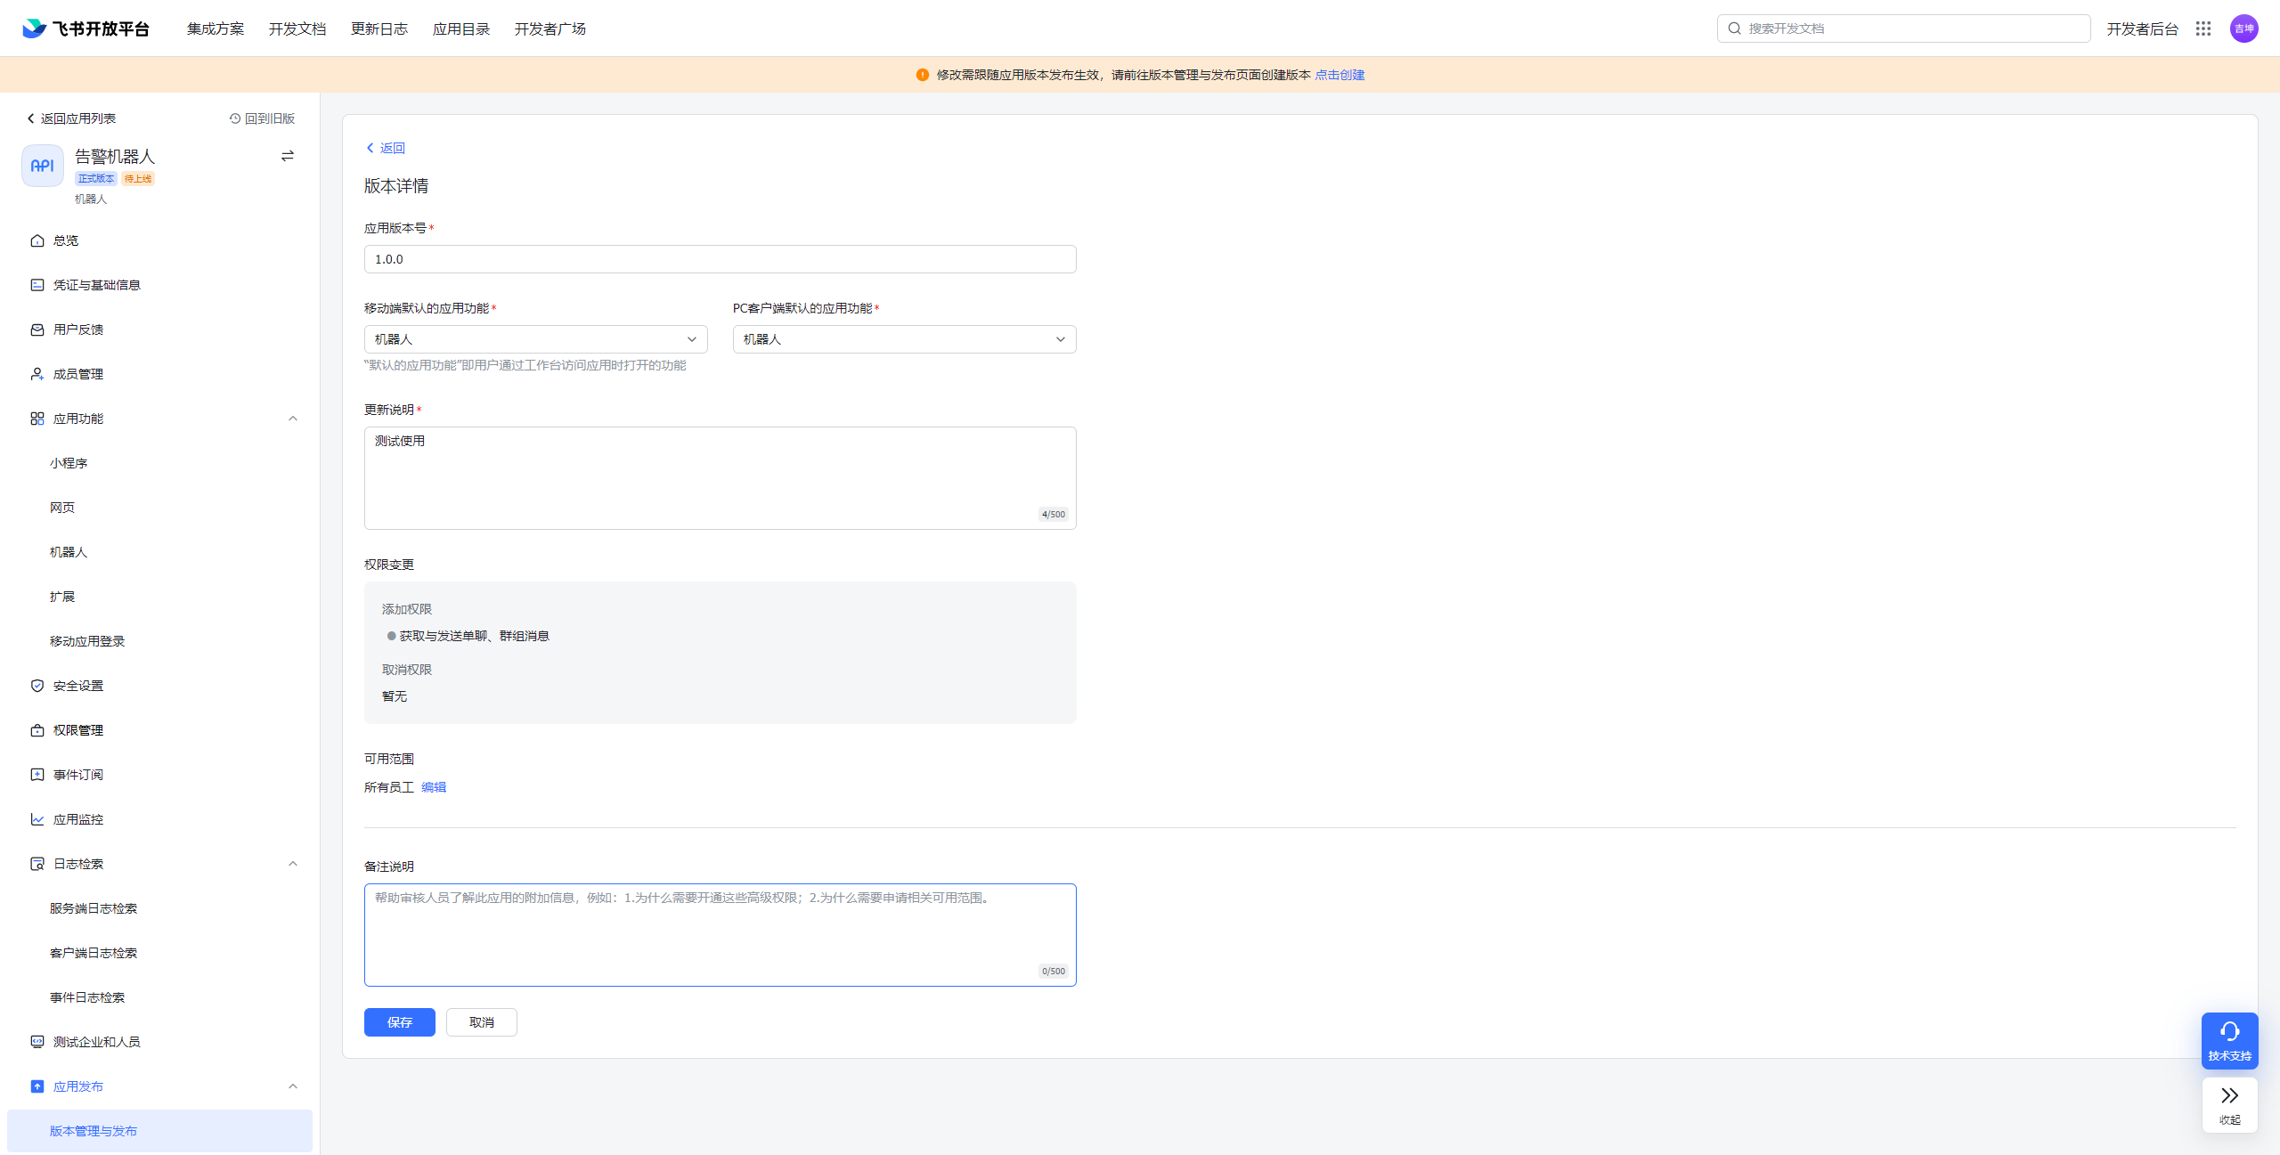Click the 回到旧版 text label
This screenshot has width=2280, height=1155.
[270, 118]
